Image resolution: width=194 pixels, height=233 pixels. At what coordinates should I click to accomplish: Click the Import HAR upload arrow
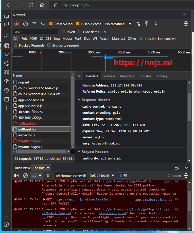click(x=147, y=24)
